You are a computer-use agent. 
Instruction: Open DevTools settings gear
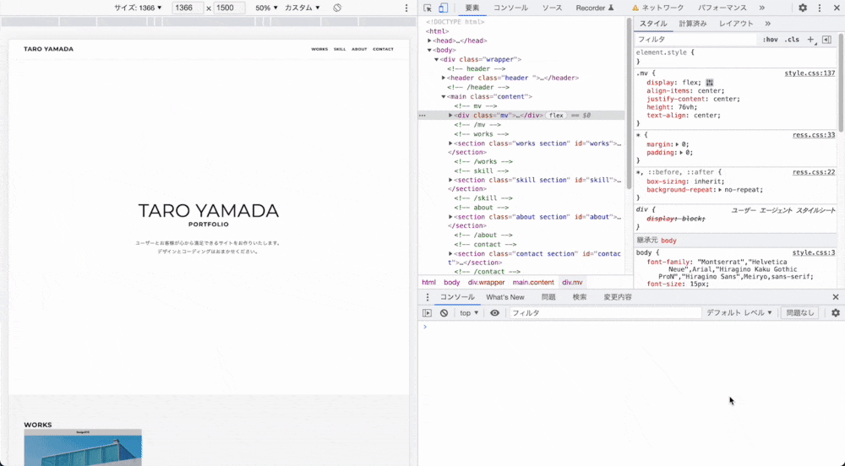click(803, 8)
